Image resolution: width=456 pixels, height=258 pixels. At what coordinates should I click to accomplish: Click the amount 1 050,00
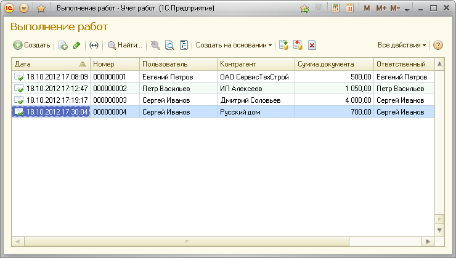point(358,89)
